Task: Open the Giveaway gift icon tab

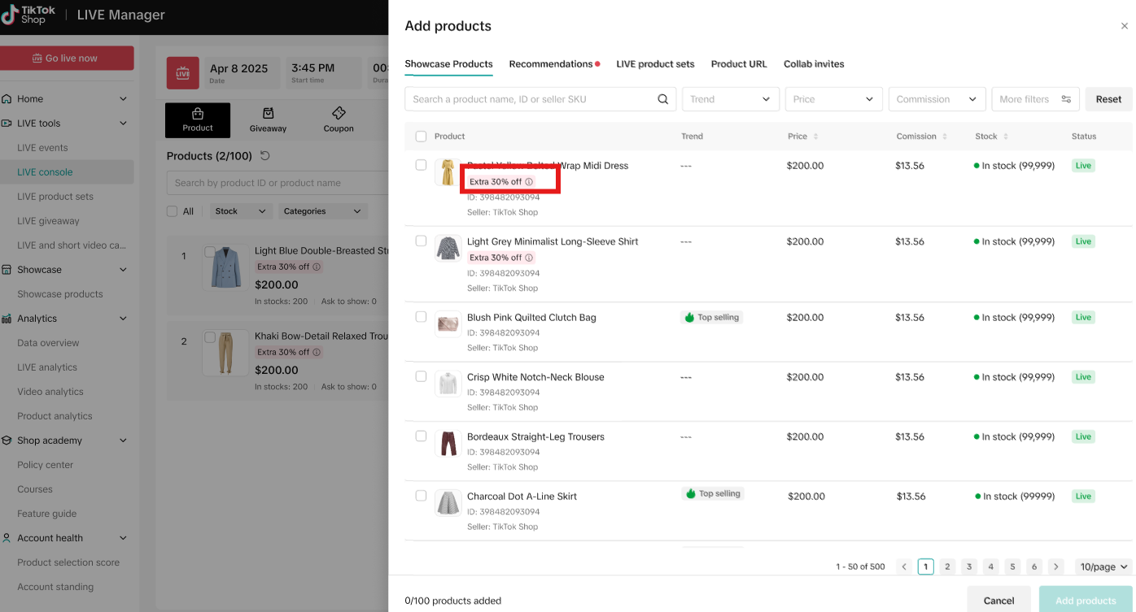Action: (x=268, y=119)
